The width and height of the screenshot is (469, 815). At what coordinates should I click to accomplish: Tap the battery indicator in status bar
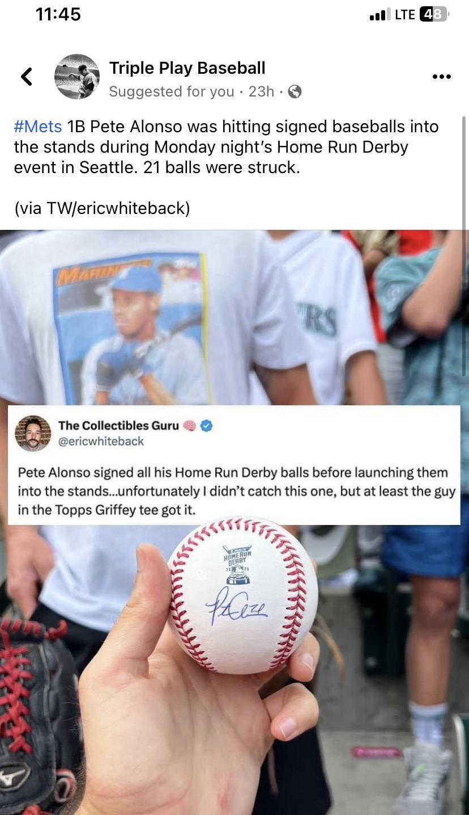point(434,14)
